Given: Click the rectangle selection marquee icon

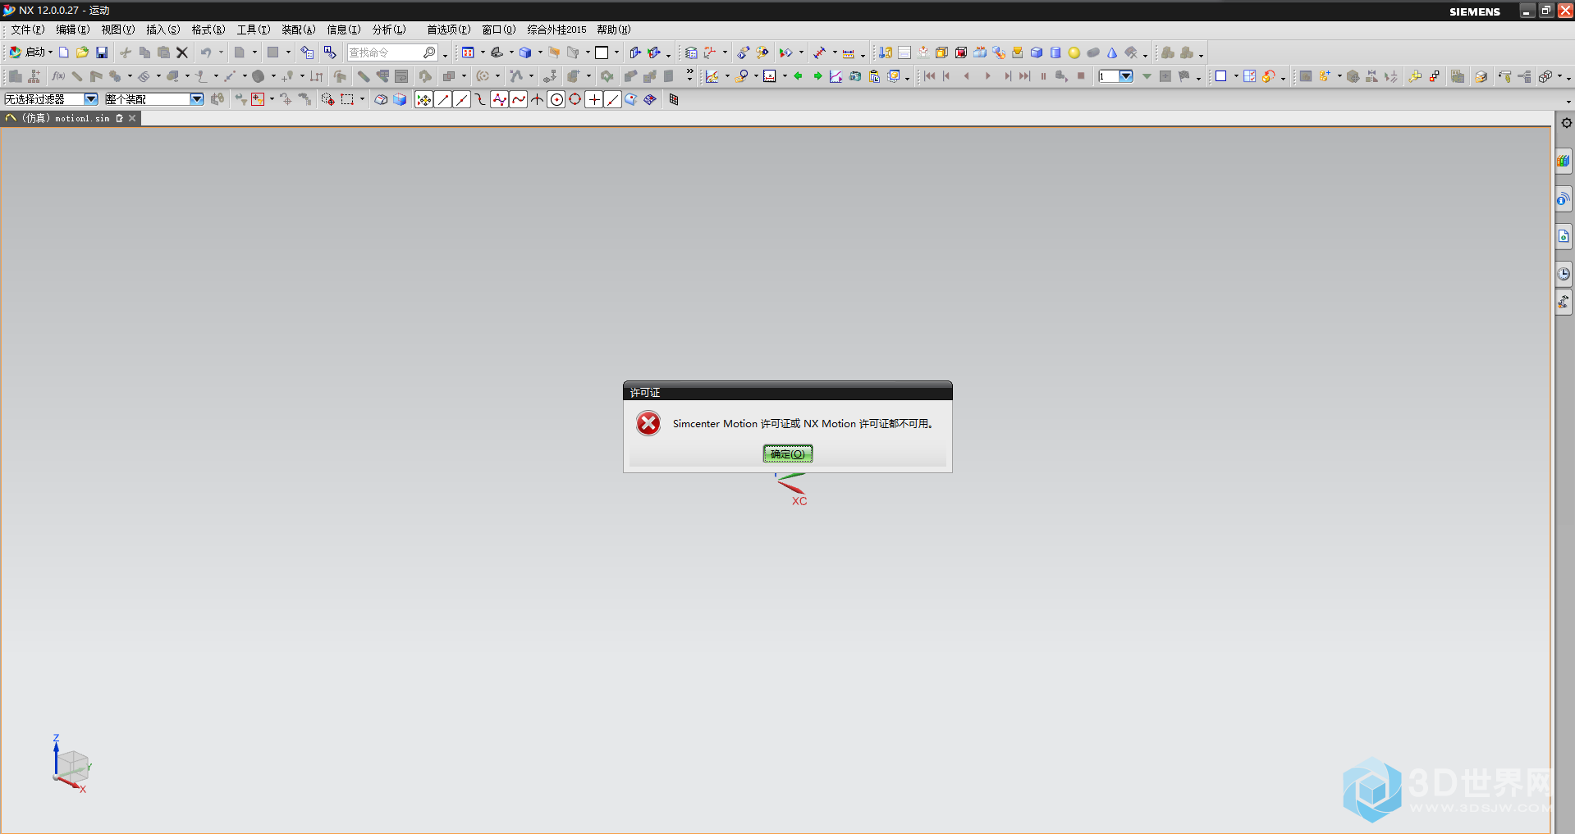Looking at the screenshot, I should (x=347, y=99).
